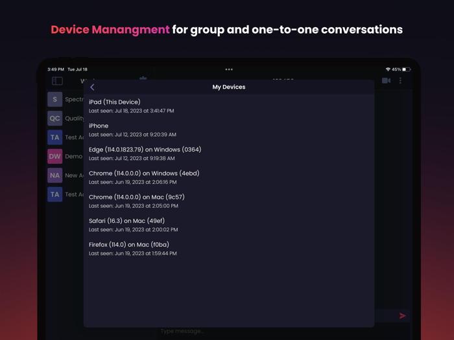This screenshot has height=340, width=454.
Task: Open the QC avatar conversation
Action: point(55,119)
